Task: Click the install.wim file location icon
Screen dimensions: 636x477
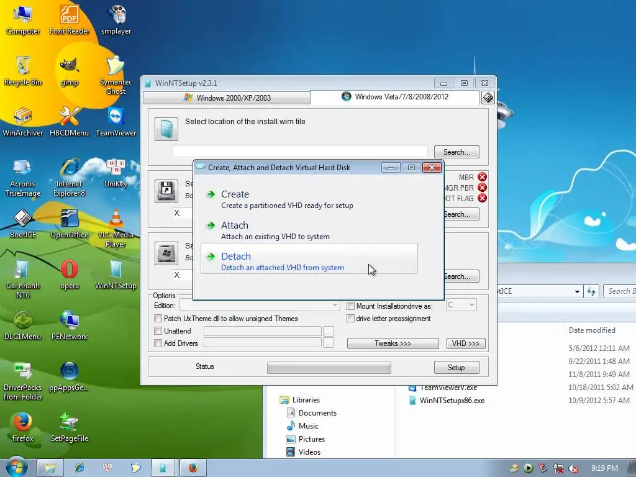Action: tap(166, 129)
